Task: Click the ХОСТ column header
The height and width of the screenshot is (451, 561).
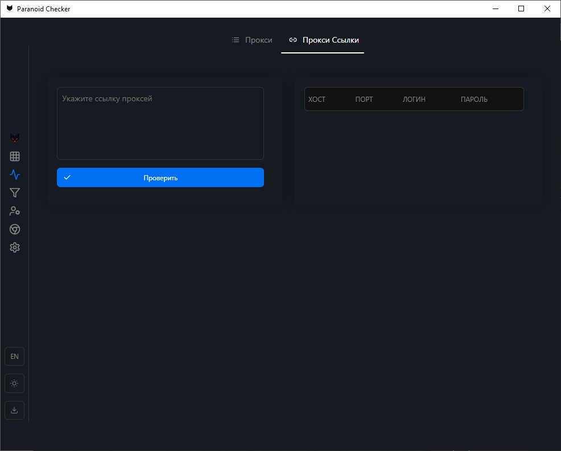Action: point(317,100)
